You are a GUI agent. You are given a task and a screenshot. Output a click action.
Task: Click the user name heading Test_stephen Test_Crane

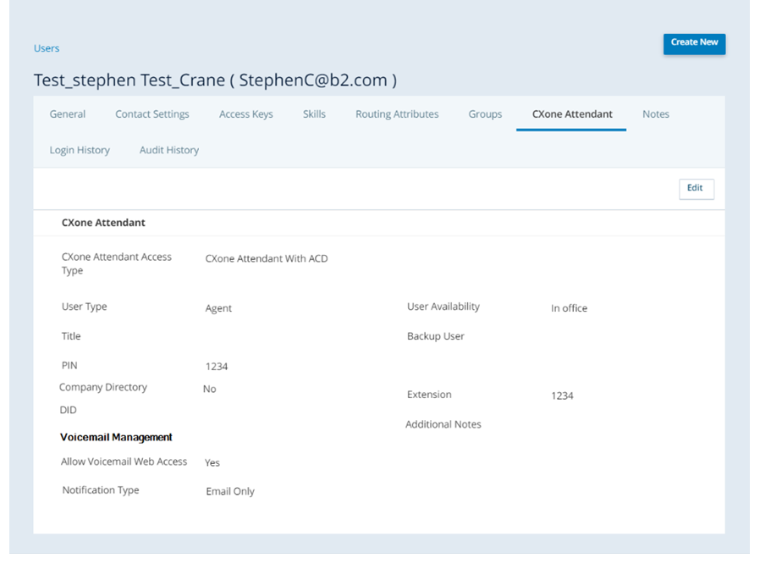coord(215,80)
